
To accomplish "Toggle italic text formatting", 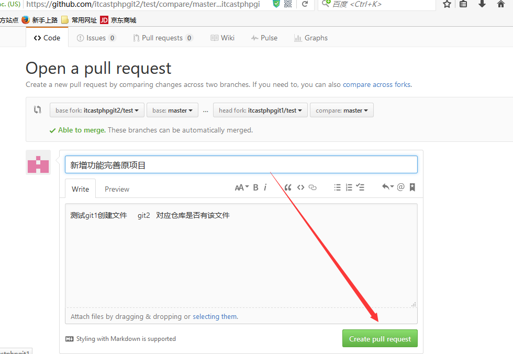I will click(265, 187).
